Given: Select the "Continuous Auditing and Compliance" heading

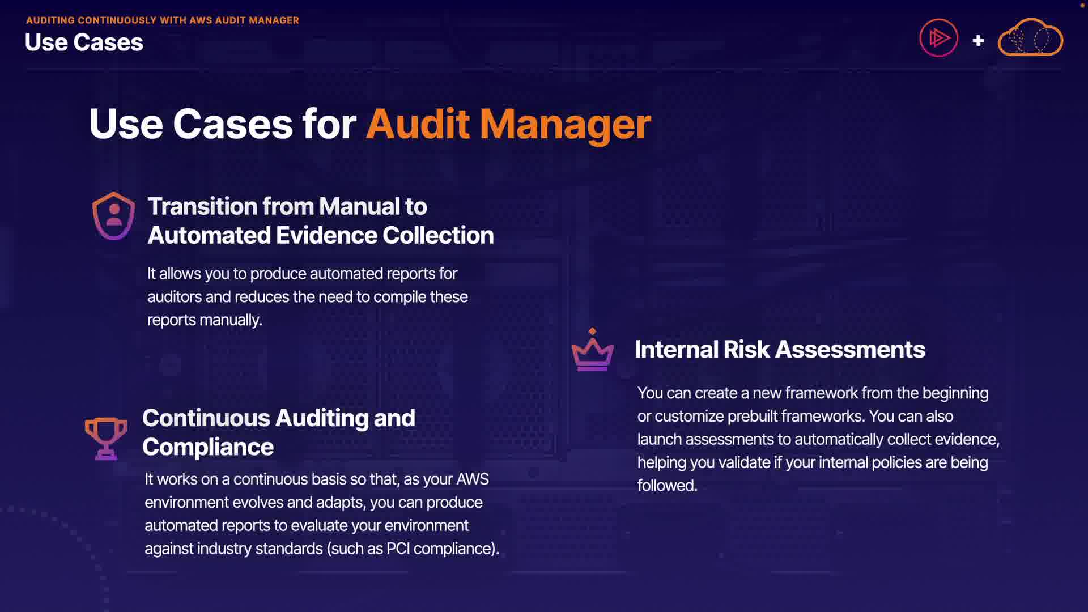Looking at the screenshot, I should 278,432.
